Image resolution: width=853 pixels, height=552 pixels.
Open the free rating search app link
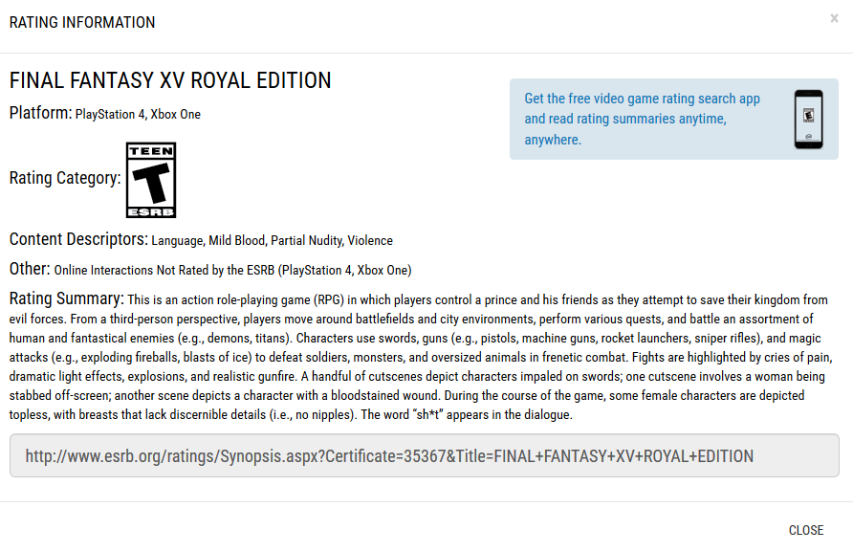pos(642,120)
